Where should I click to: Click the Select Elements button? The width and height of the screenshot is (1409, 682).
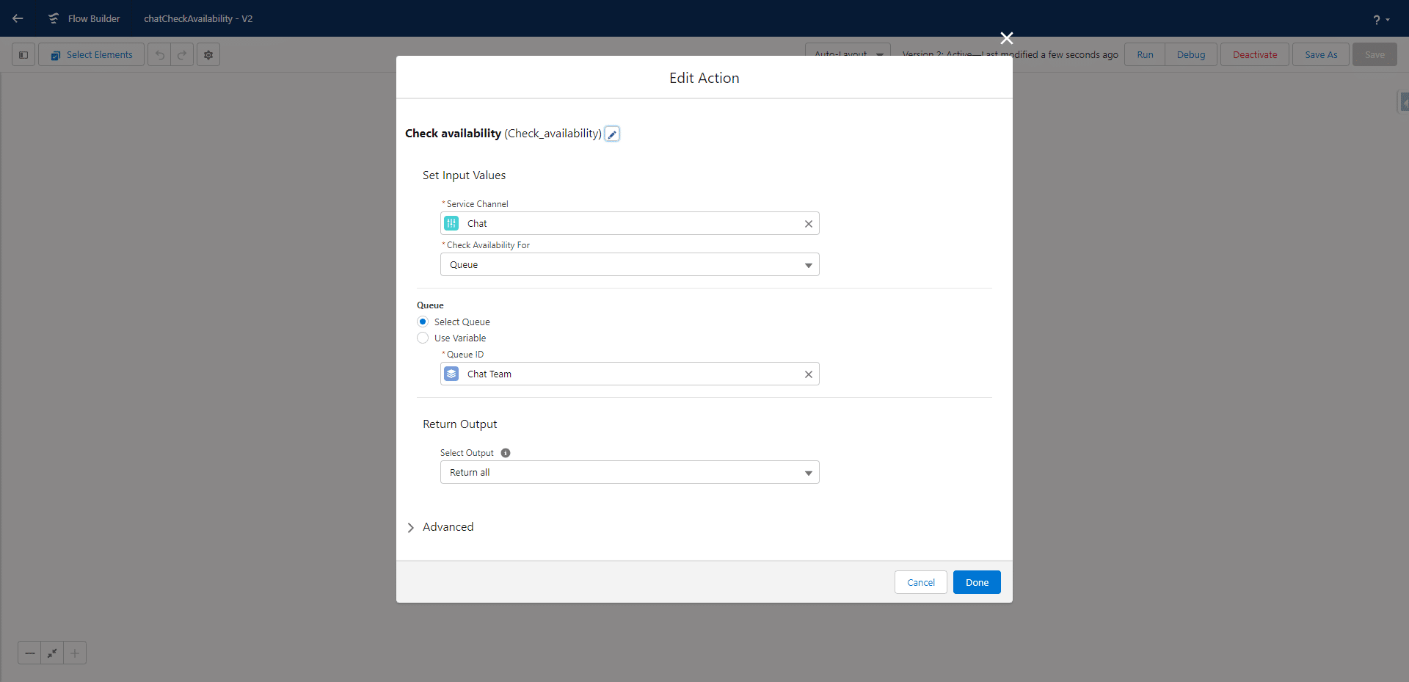click(92, 55)
